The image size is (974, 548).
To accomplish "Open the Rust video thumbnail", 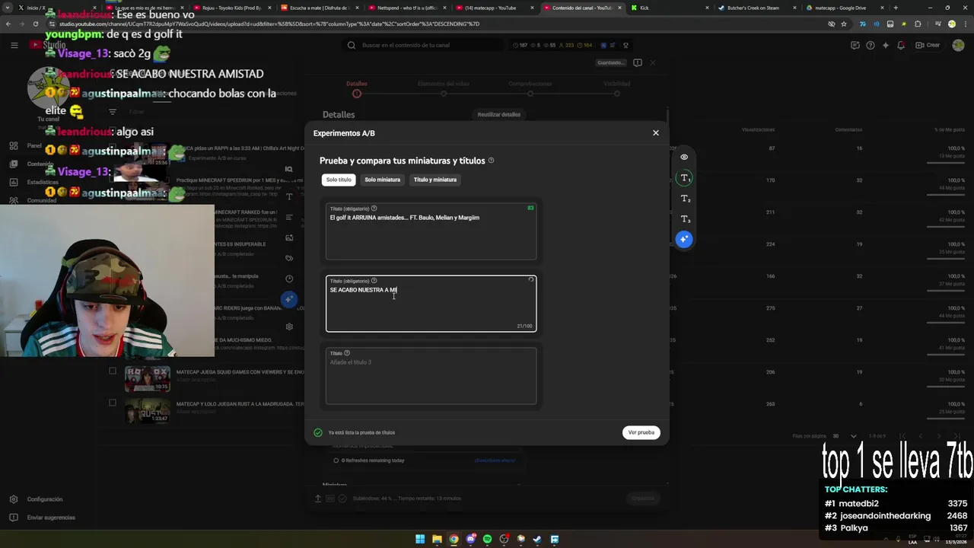I will (x=147, y=410).
